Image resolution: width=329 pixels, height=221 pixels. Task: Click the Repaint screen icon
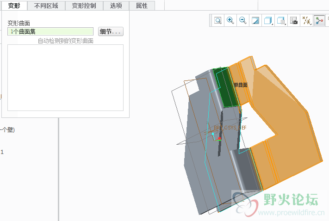pos(255,20)
